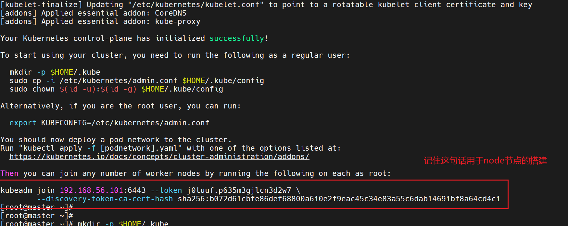Click the --discovery-token-ca-cert-hash flag text
The height and width of the screenshot is (226, 568).
pos(105,199)
